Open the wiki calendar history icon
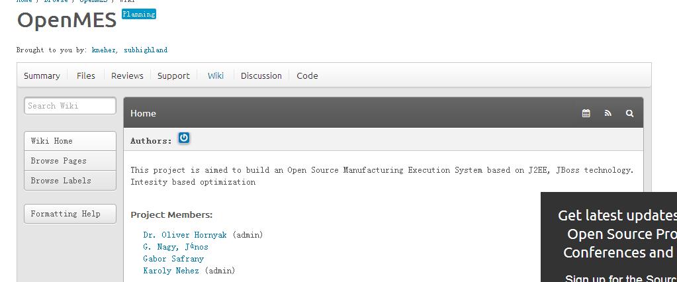 click(x=586, y=113)
